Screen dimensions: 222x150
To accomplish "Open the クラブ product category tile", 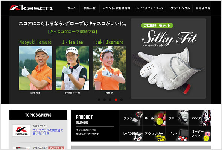I will [131, 118].
